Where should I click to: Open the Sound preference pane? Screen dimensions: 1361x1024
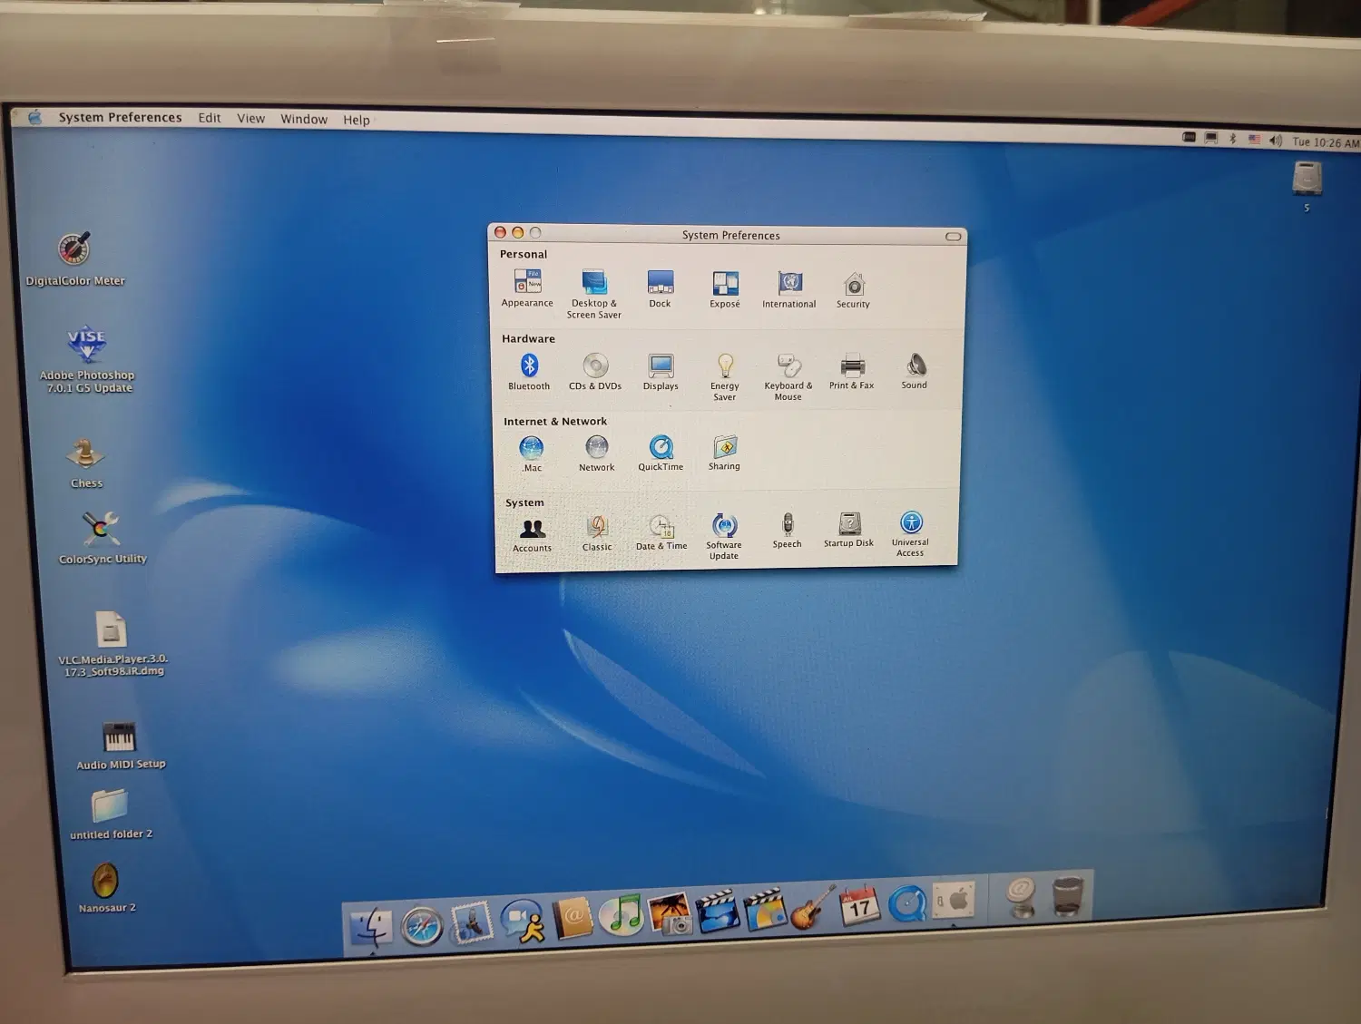[x=915, y=371]
